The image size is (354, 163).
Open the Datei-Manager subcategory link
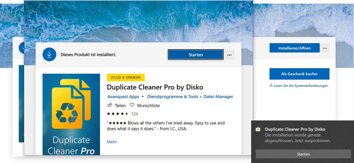point(218,97)
